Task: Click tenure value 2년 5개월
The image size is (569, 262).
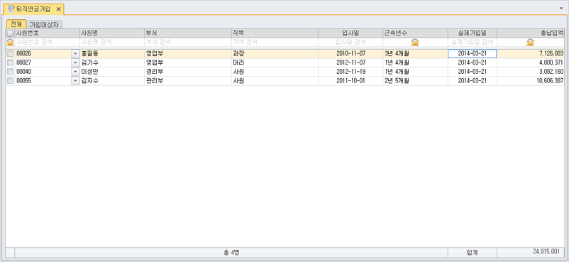Action: click(397, 81)
